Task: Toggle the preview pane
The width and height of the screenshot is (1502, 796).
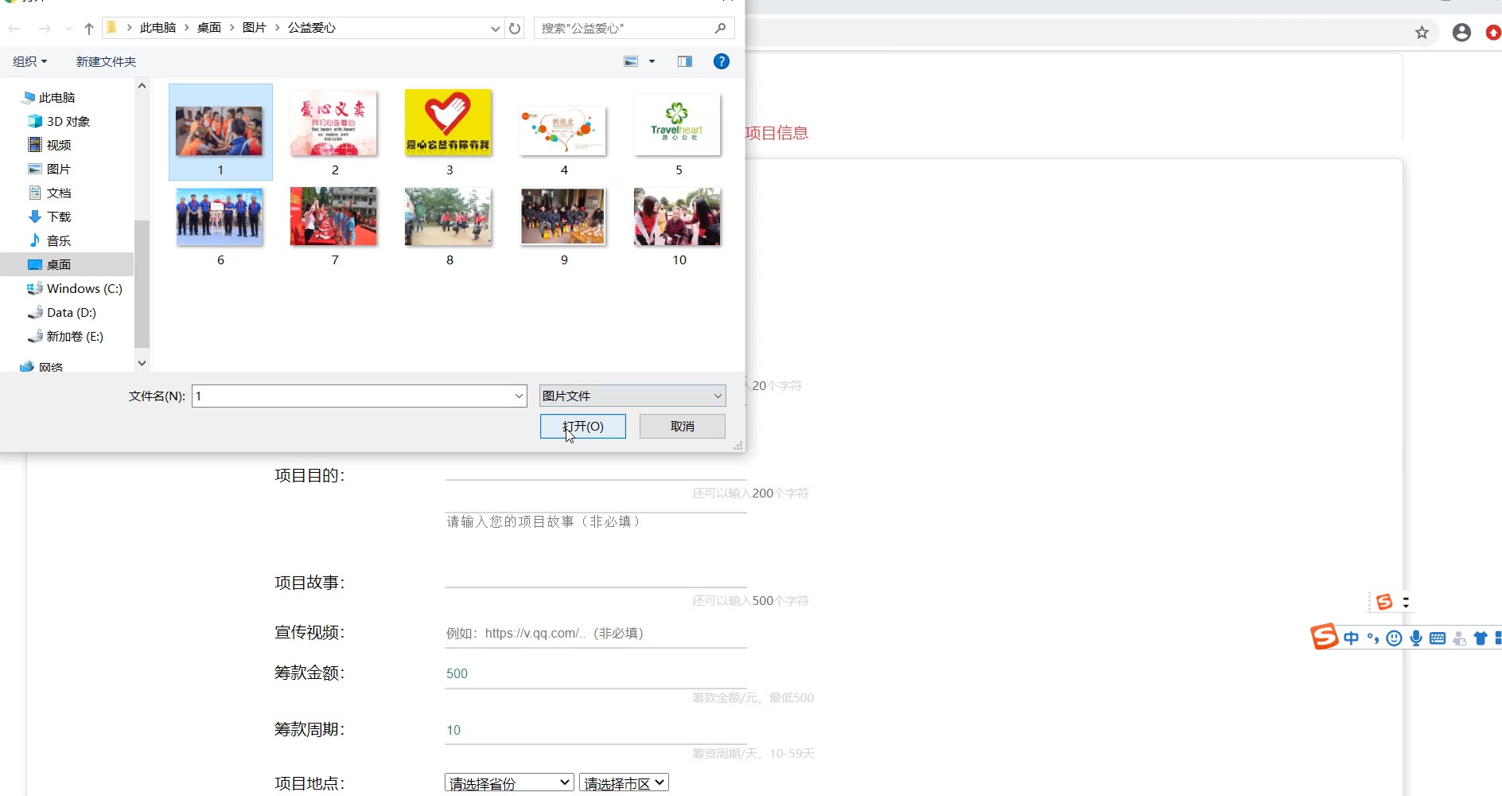Action: point(684,61)
